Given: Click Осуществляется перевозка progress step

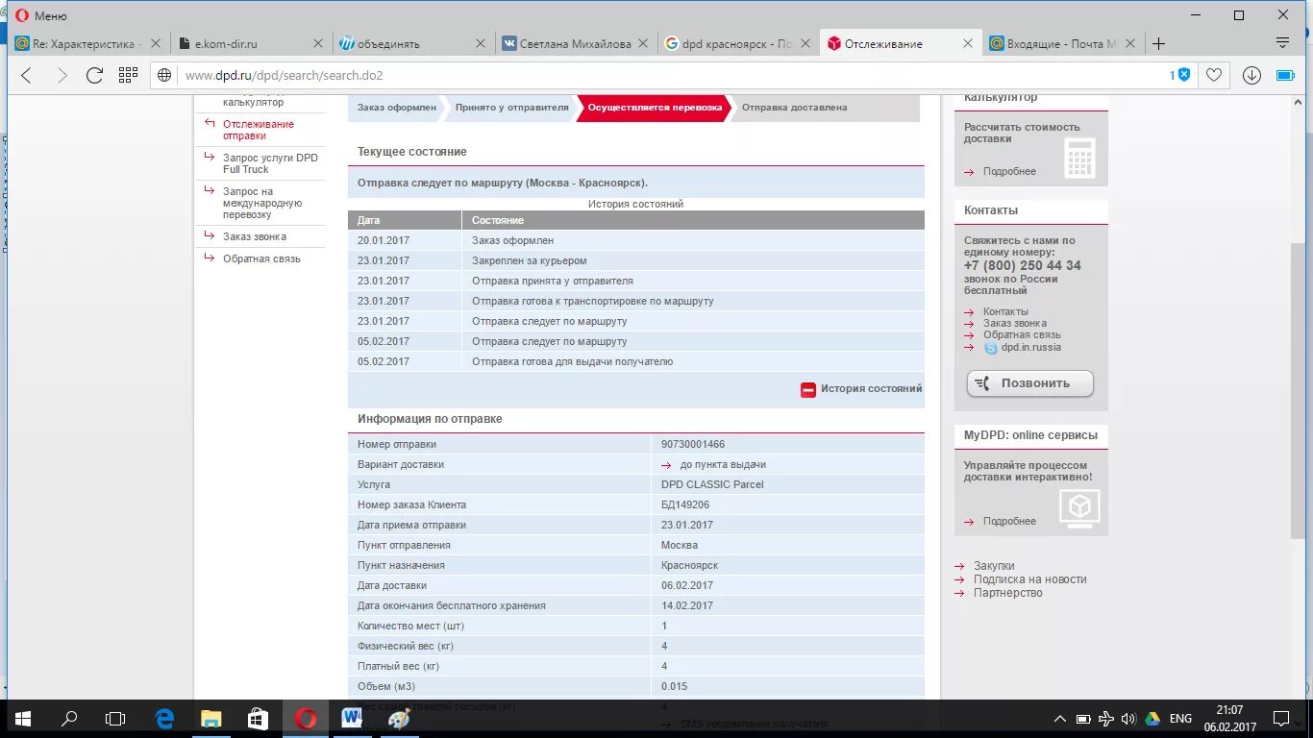Looking at the screenshot, I should click(x=655, y=108).
